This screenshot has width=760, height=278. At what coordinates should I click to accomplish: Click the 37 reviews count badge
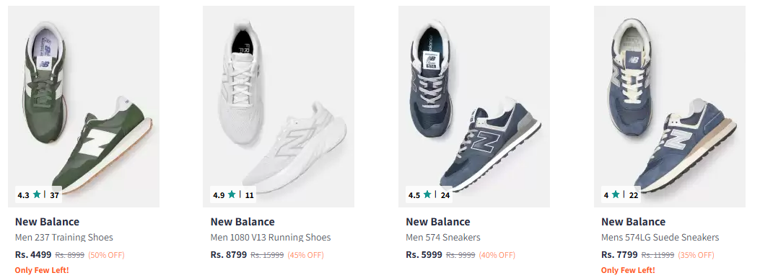click(x=54, y=195)
